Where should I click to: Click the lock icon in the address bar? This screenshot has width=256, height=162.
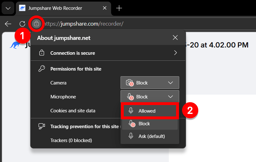[x=36, y=24]
